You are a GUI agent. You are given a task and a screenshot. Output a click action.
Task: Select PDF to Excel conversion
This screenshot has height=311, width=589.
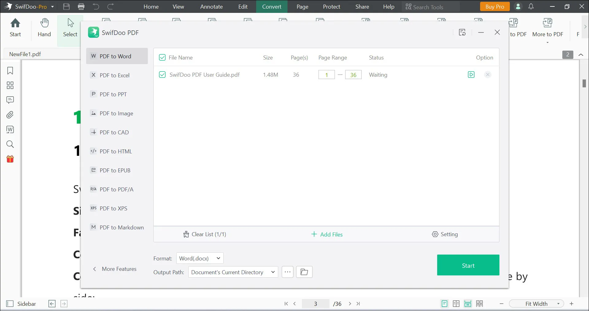click(x=114, y=75)
